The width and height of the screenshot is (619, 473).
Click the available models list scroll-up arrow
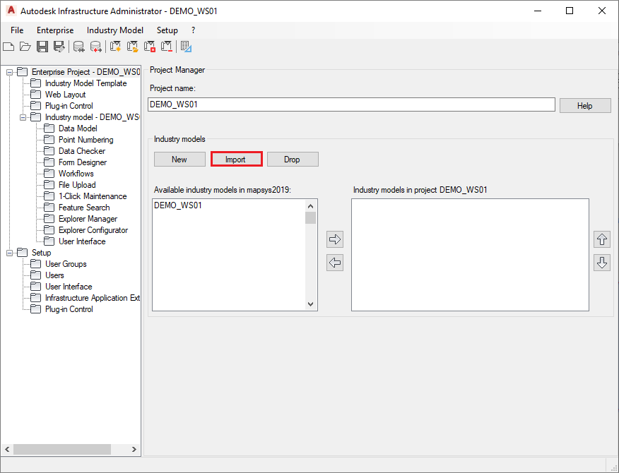310,206
